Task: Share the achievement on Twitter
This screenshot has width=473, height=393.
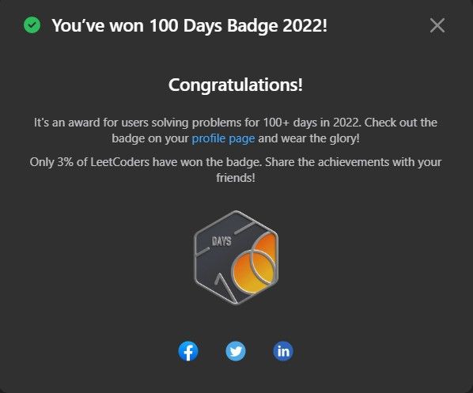Action: tap(236, 351)
